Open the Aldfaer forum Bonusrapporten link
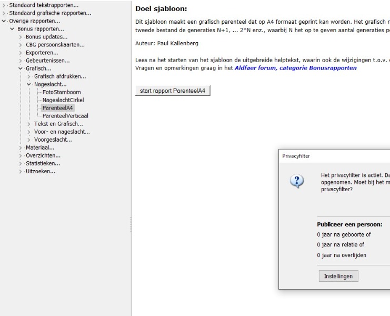Viewport: 390px width, 316px height. click(295, 68)
